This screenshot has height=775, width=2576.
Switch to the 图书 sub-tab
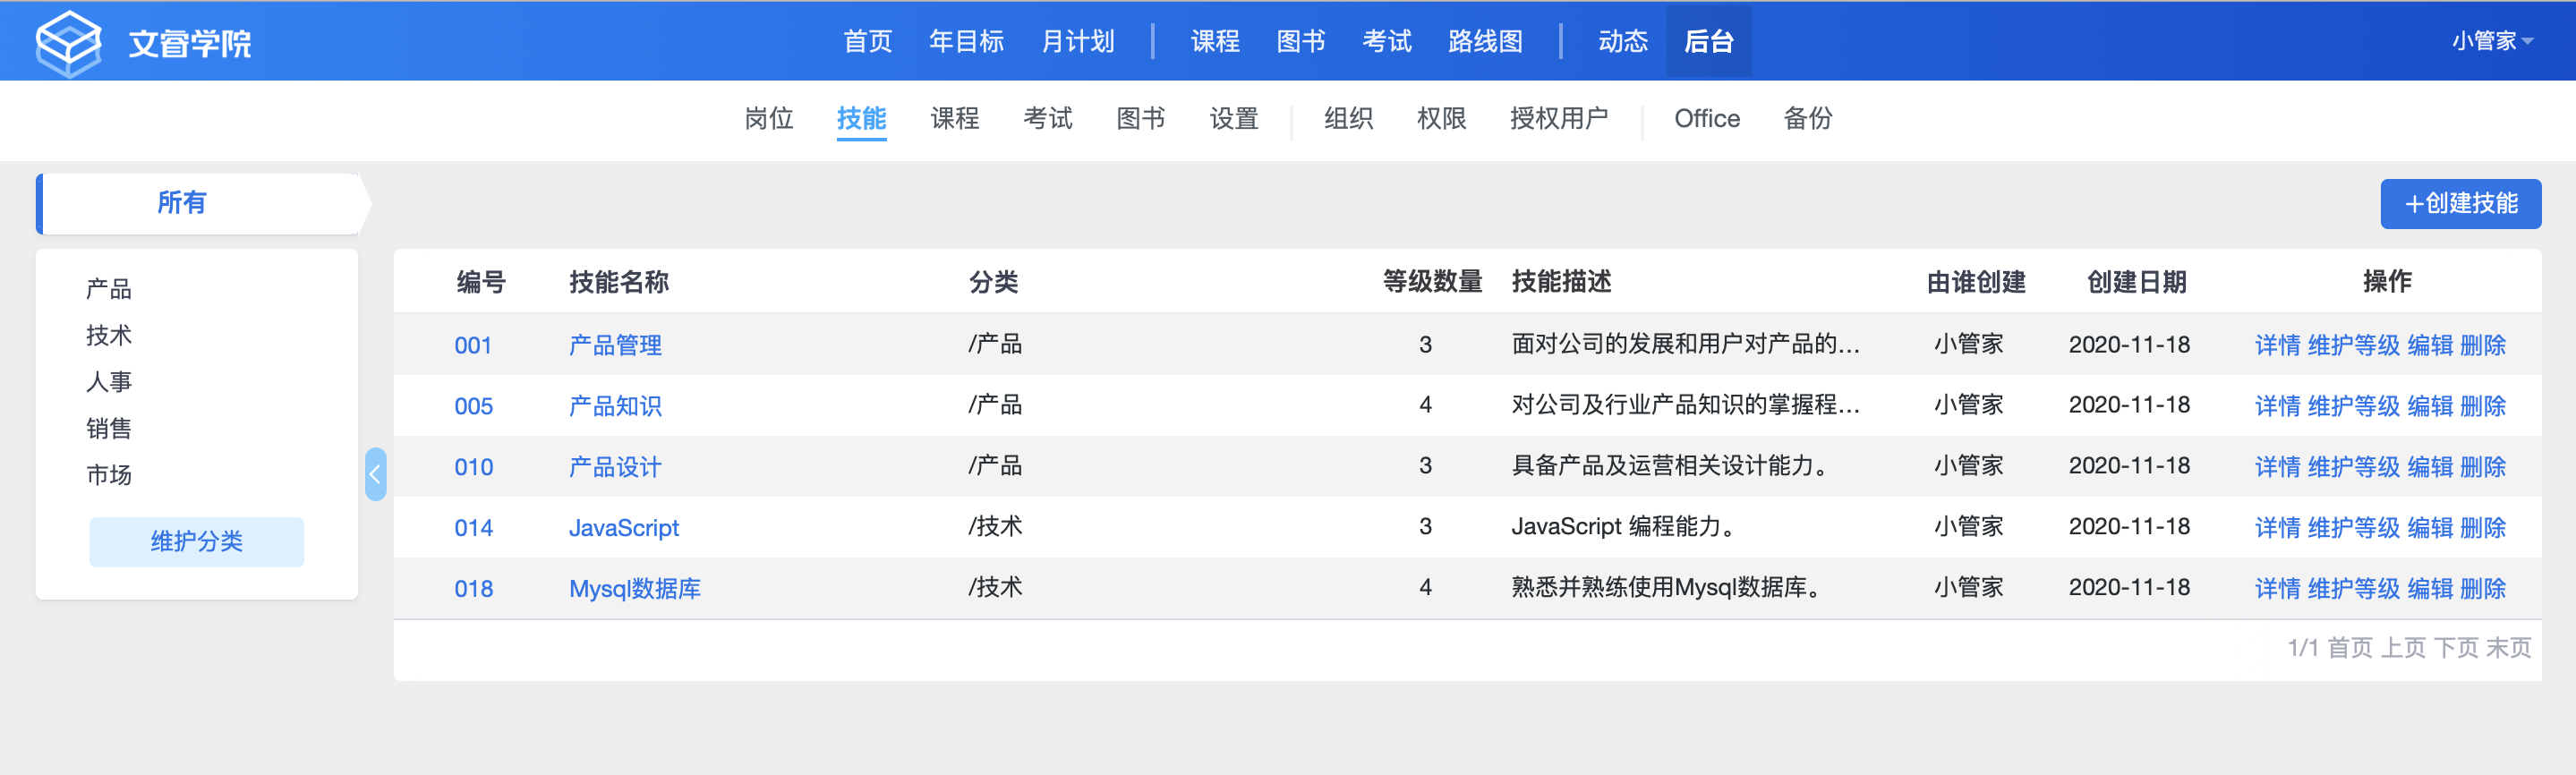point(1140,119)
